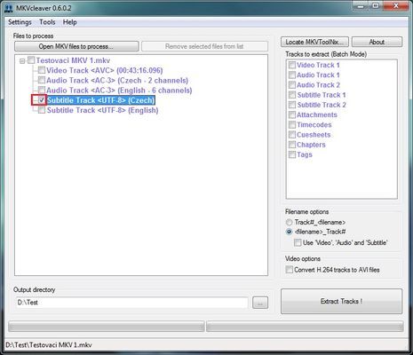Screen dimensions: 413x355
Task: Minimize the MKVcleaver window
Action: click(x=361, y=6)
